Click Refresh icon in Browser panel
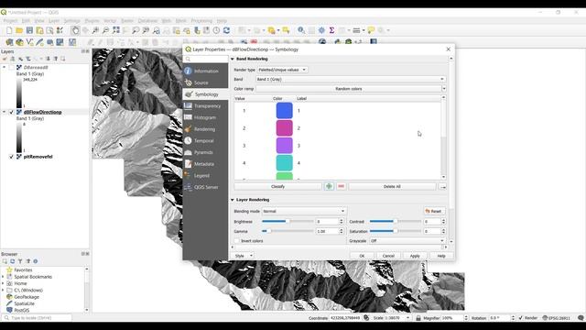The image size is (586, 330). point(12,261)
